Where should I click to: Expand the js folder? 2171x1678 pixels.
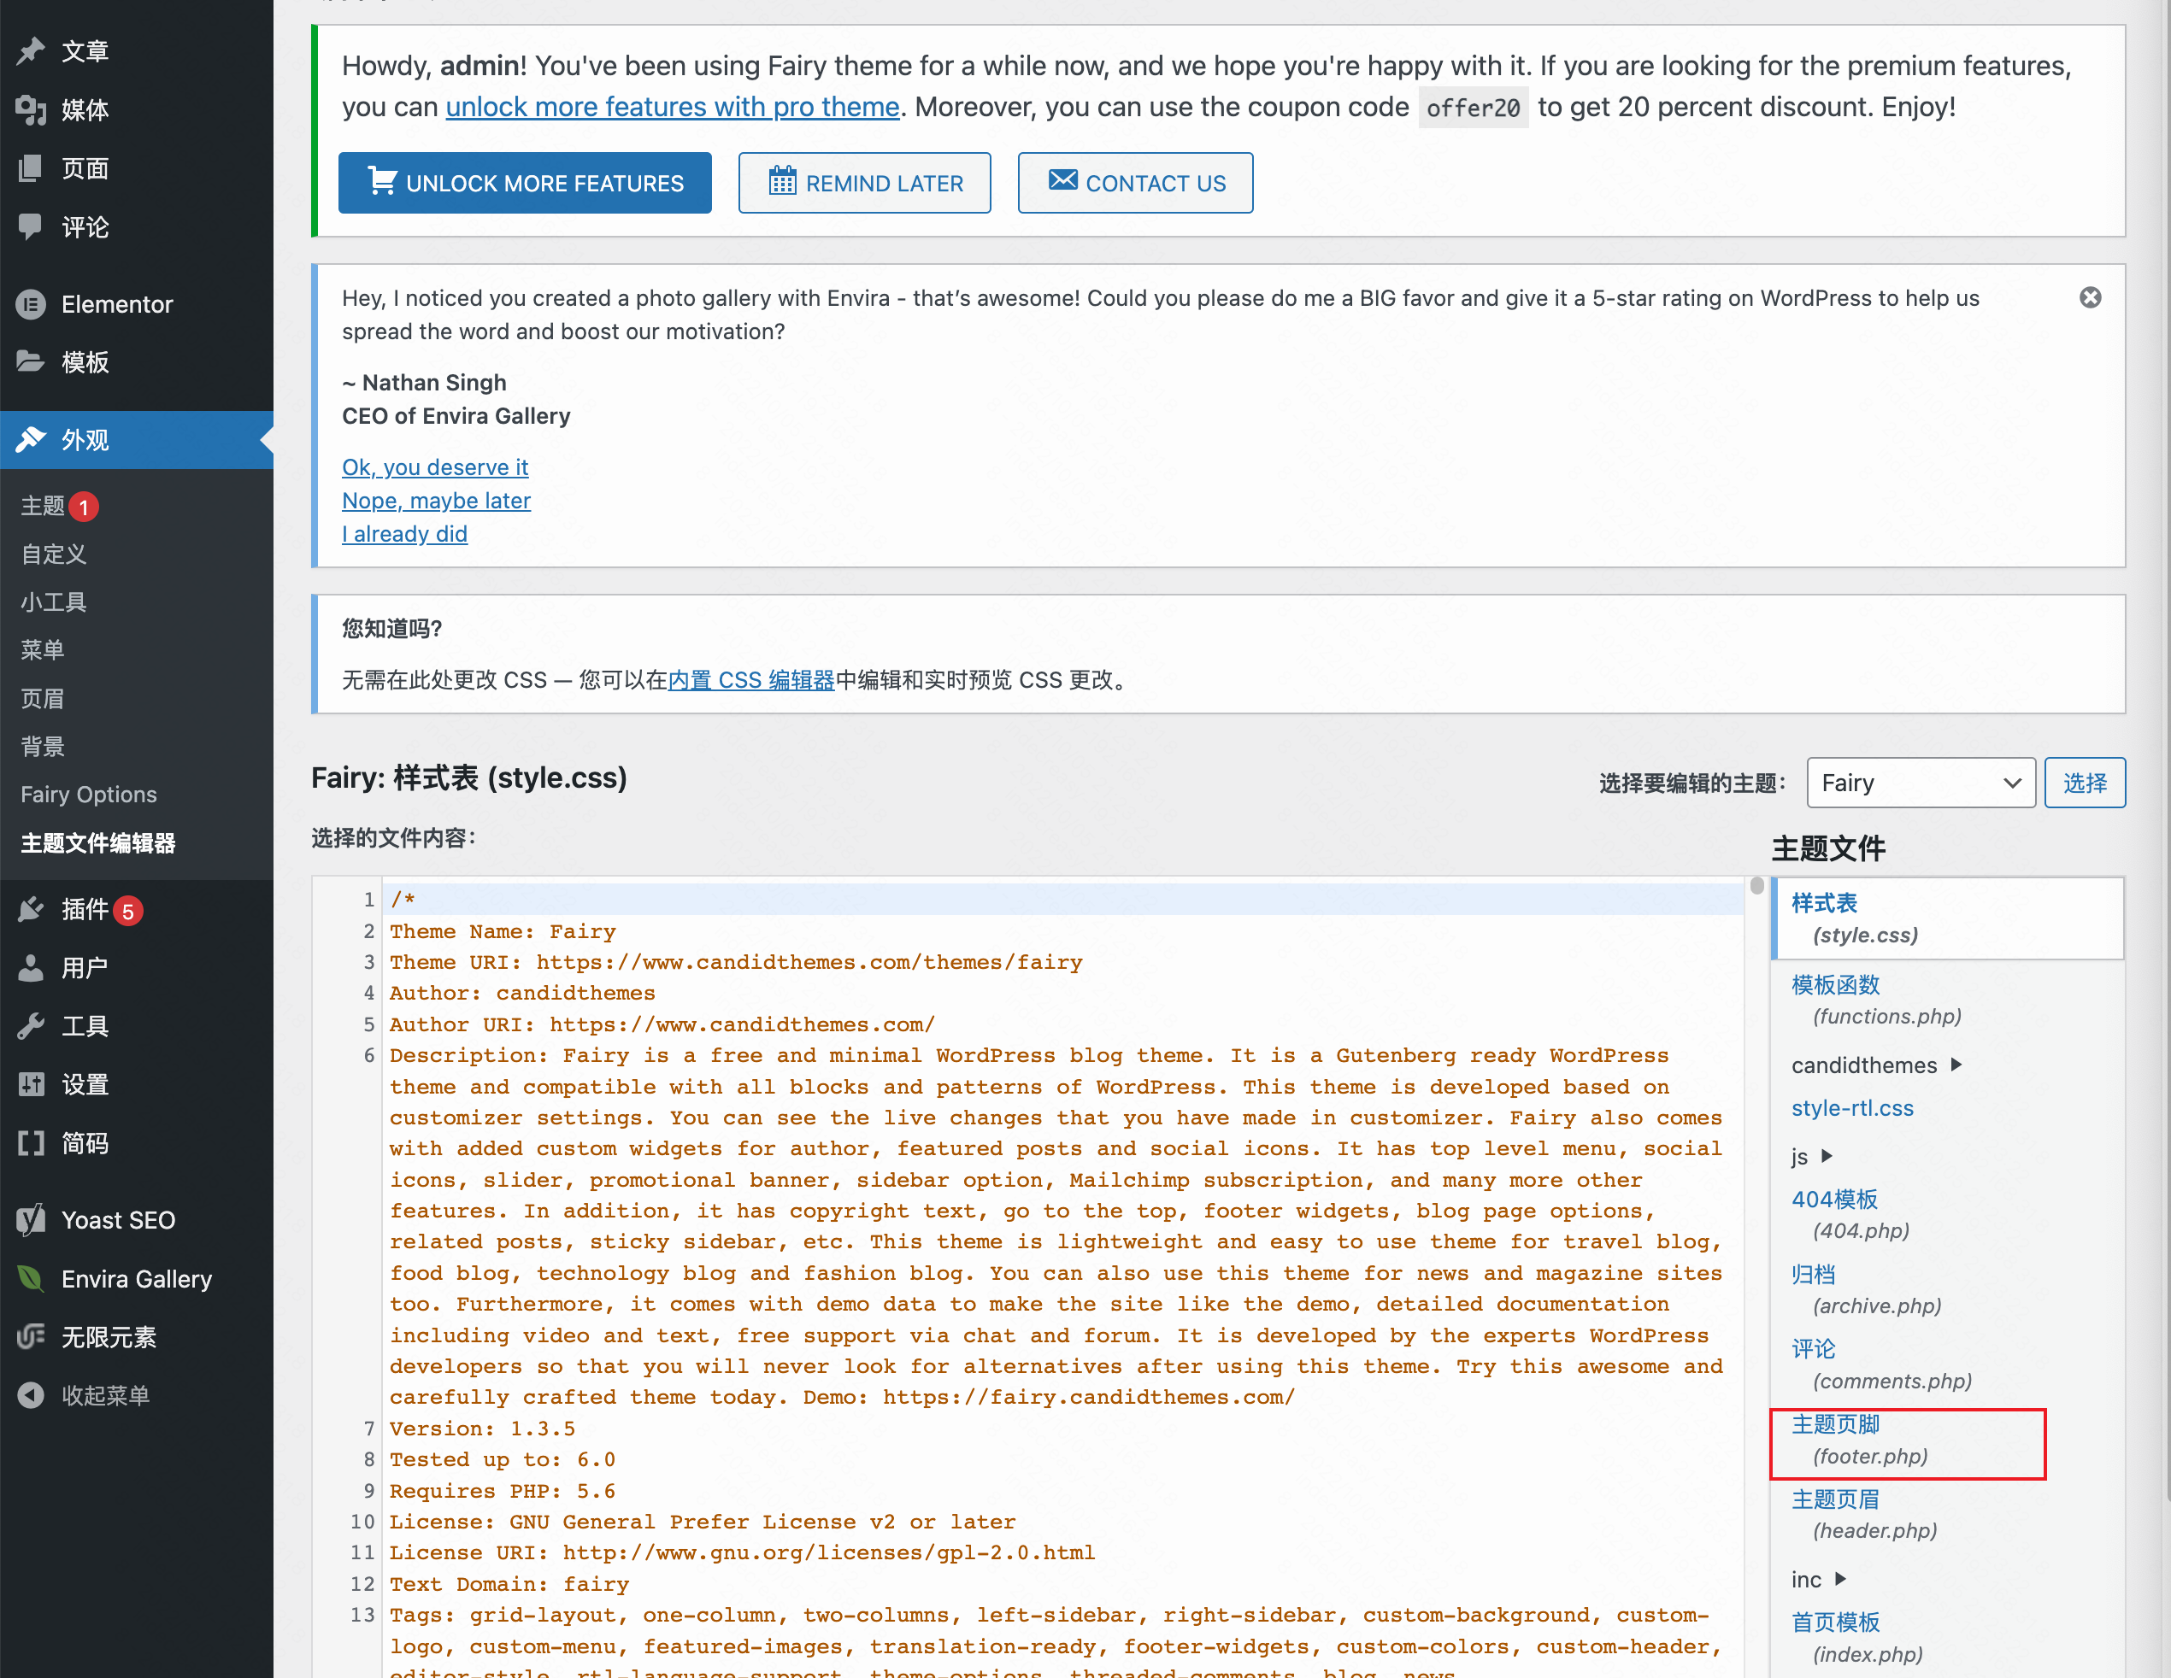click(x=1826, y=1155)
